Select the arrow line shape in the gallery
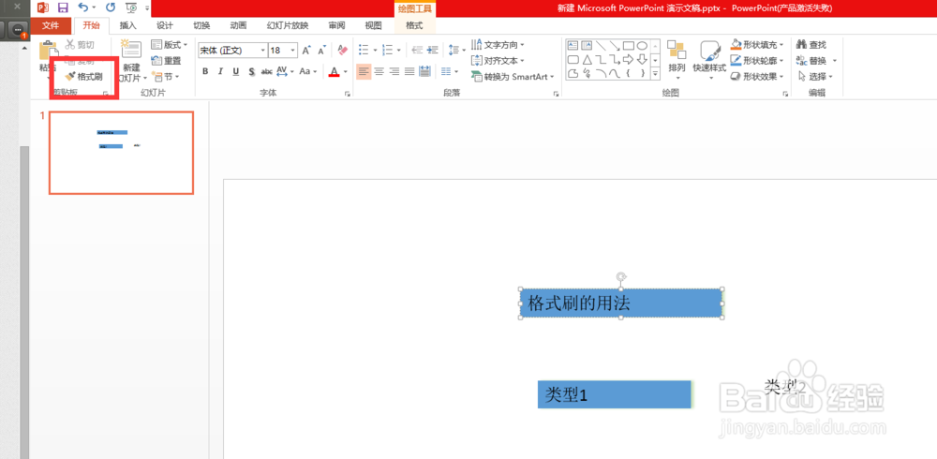Screen dimensions: 937x459 tap(615, 45)
